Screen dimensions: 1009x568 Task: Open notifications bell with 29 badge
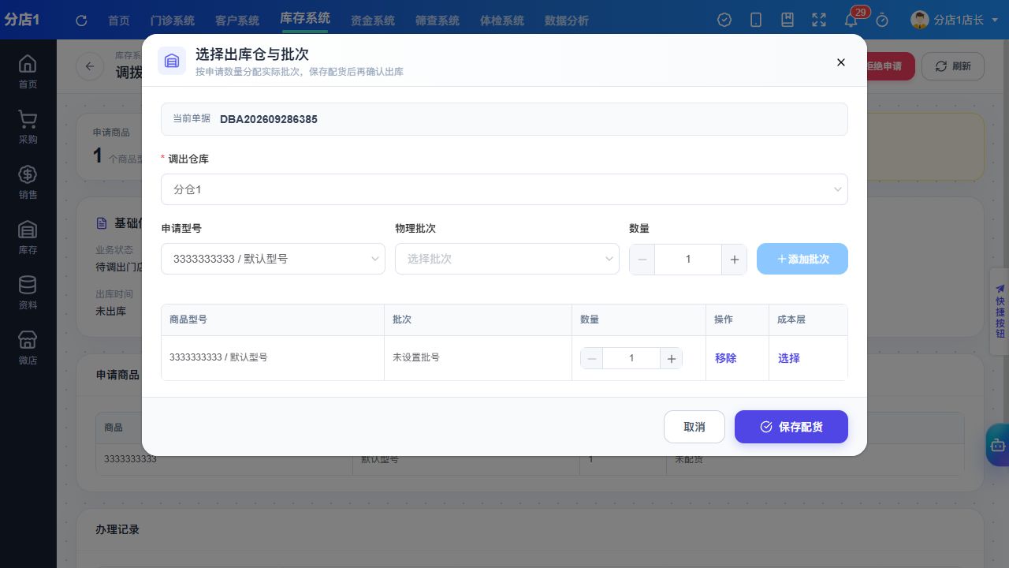(x=851, y=20)
